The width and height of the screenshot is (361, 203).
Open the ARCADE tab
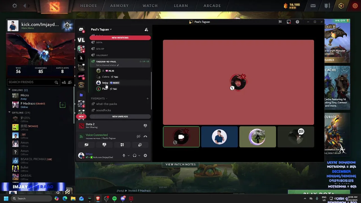click(x=212, y=6)
